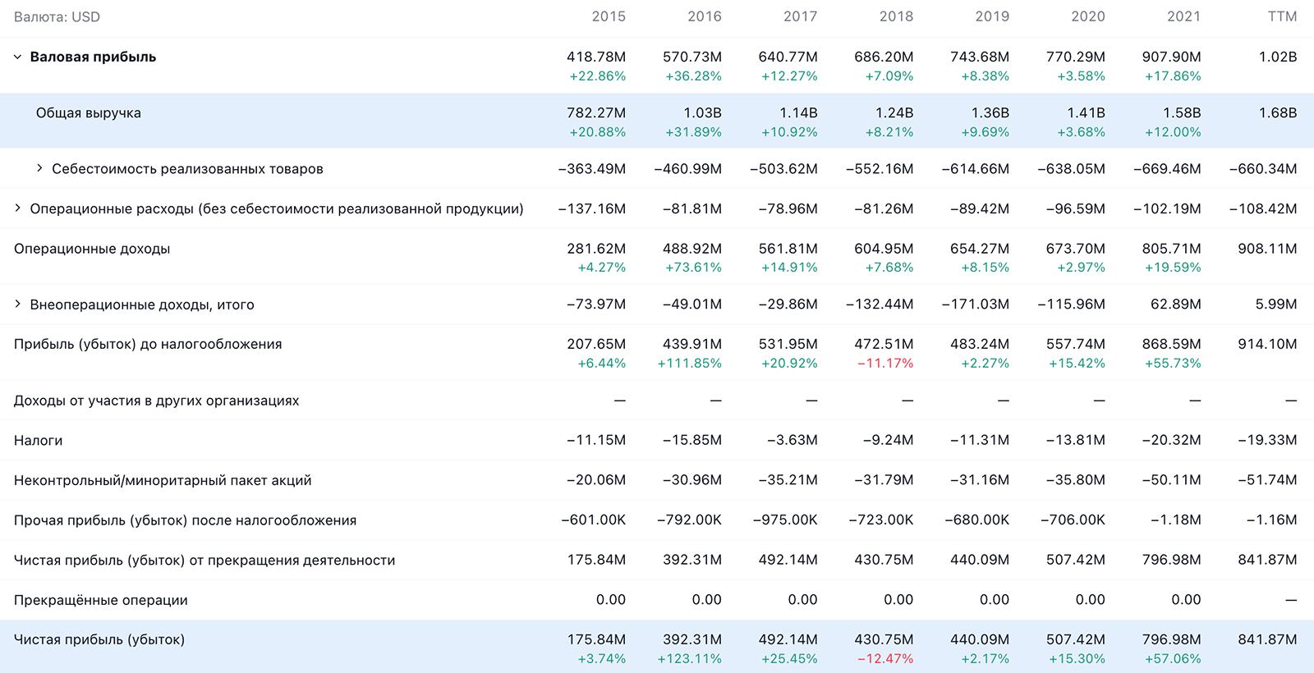Viewport: 1314px width, 673px height.
Task: Click Прибыль (убыток) до налогообложения label
Action: click(x=148, y=345)
